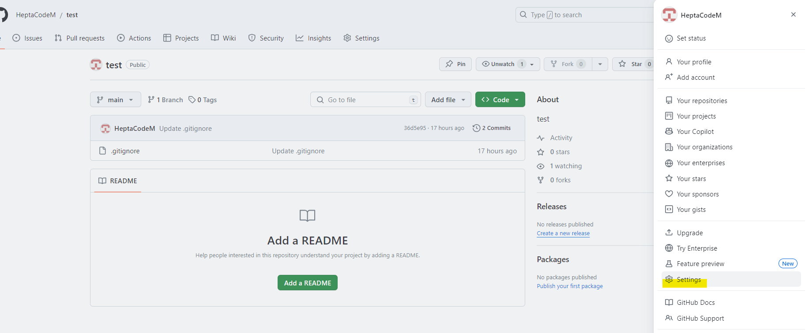809x333 pixels.
Task: Open Your organizations menu item
Action: (731, 147)
